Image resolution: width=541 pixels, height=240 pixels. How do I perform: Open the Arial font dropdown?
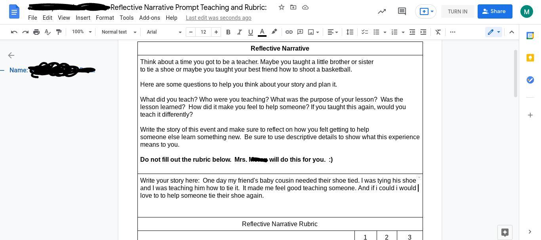[164, 32]
